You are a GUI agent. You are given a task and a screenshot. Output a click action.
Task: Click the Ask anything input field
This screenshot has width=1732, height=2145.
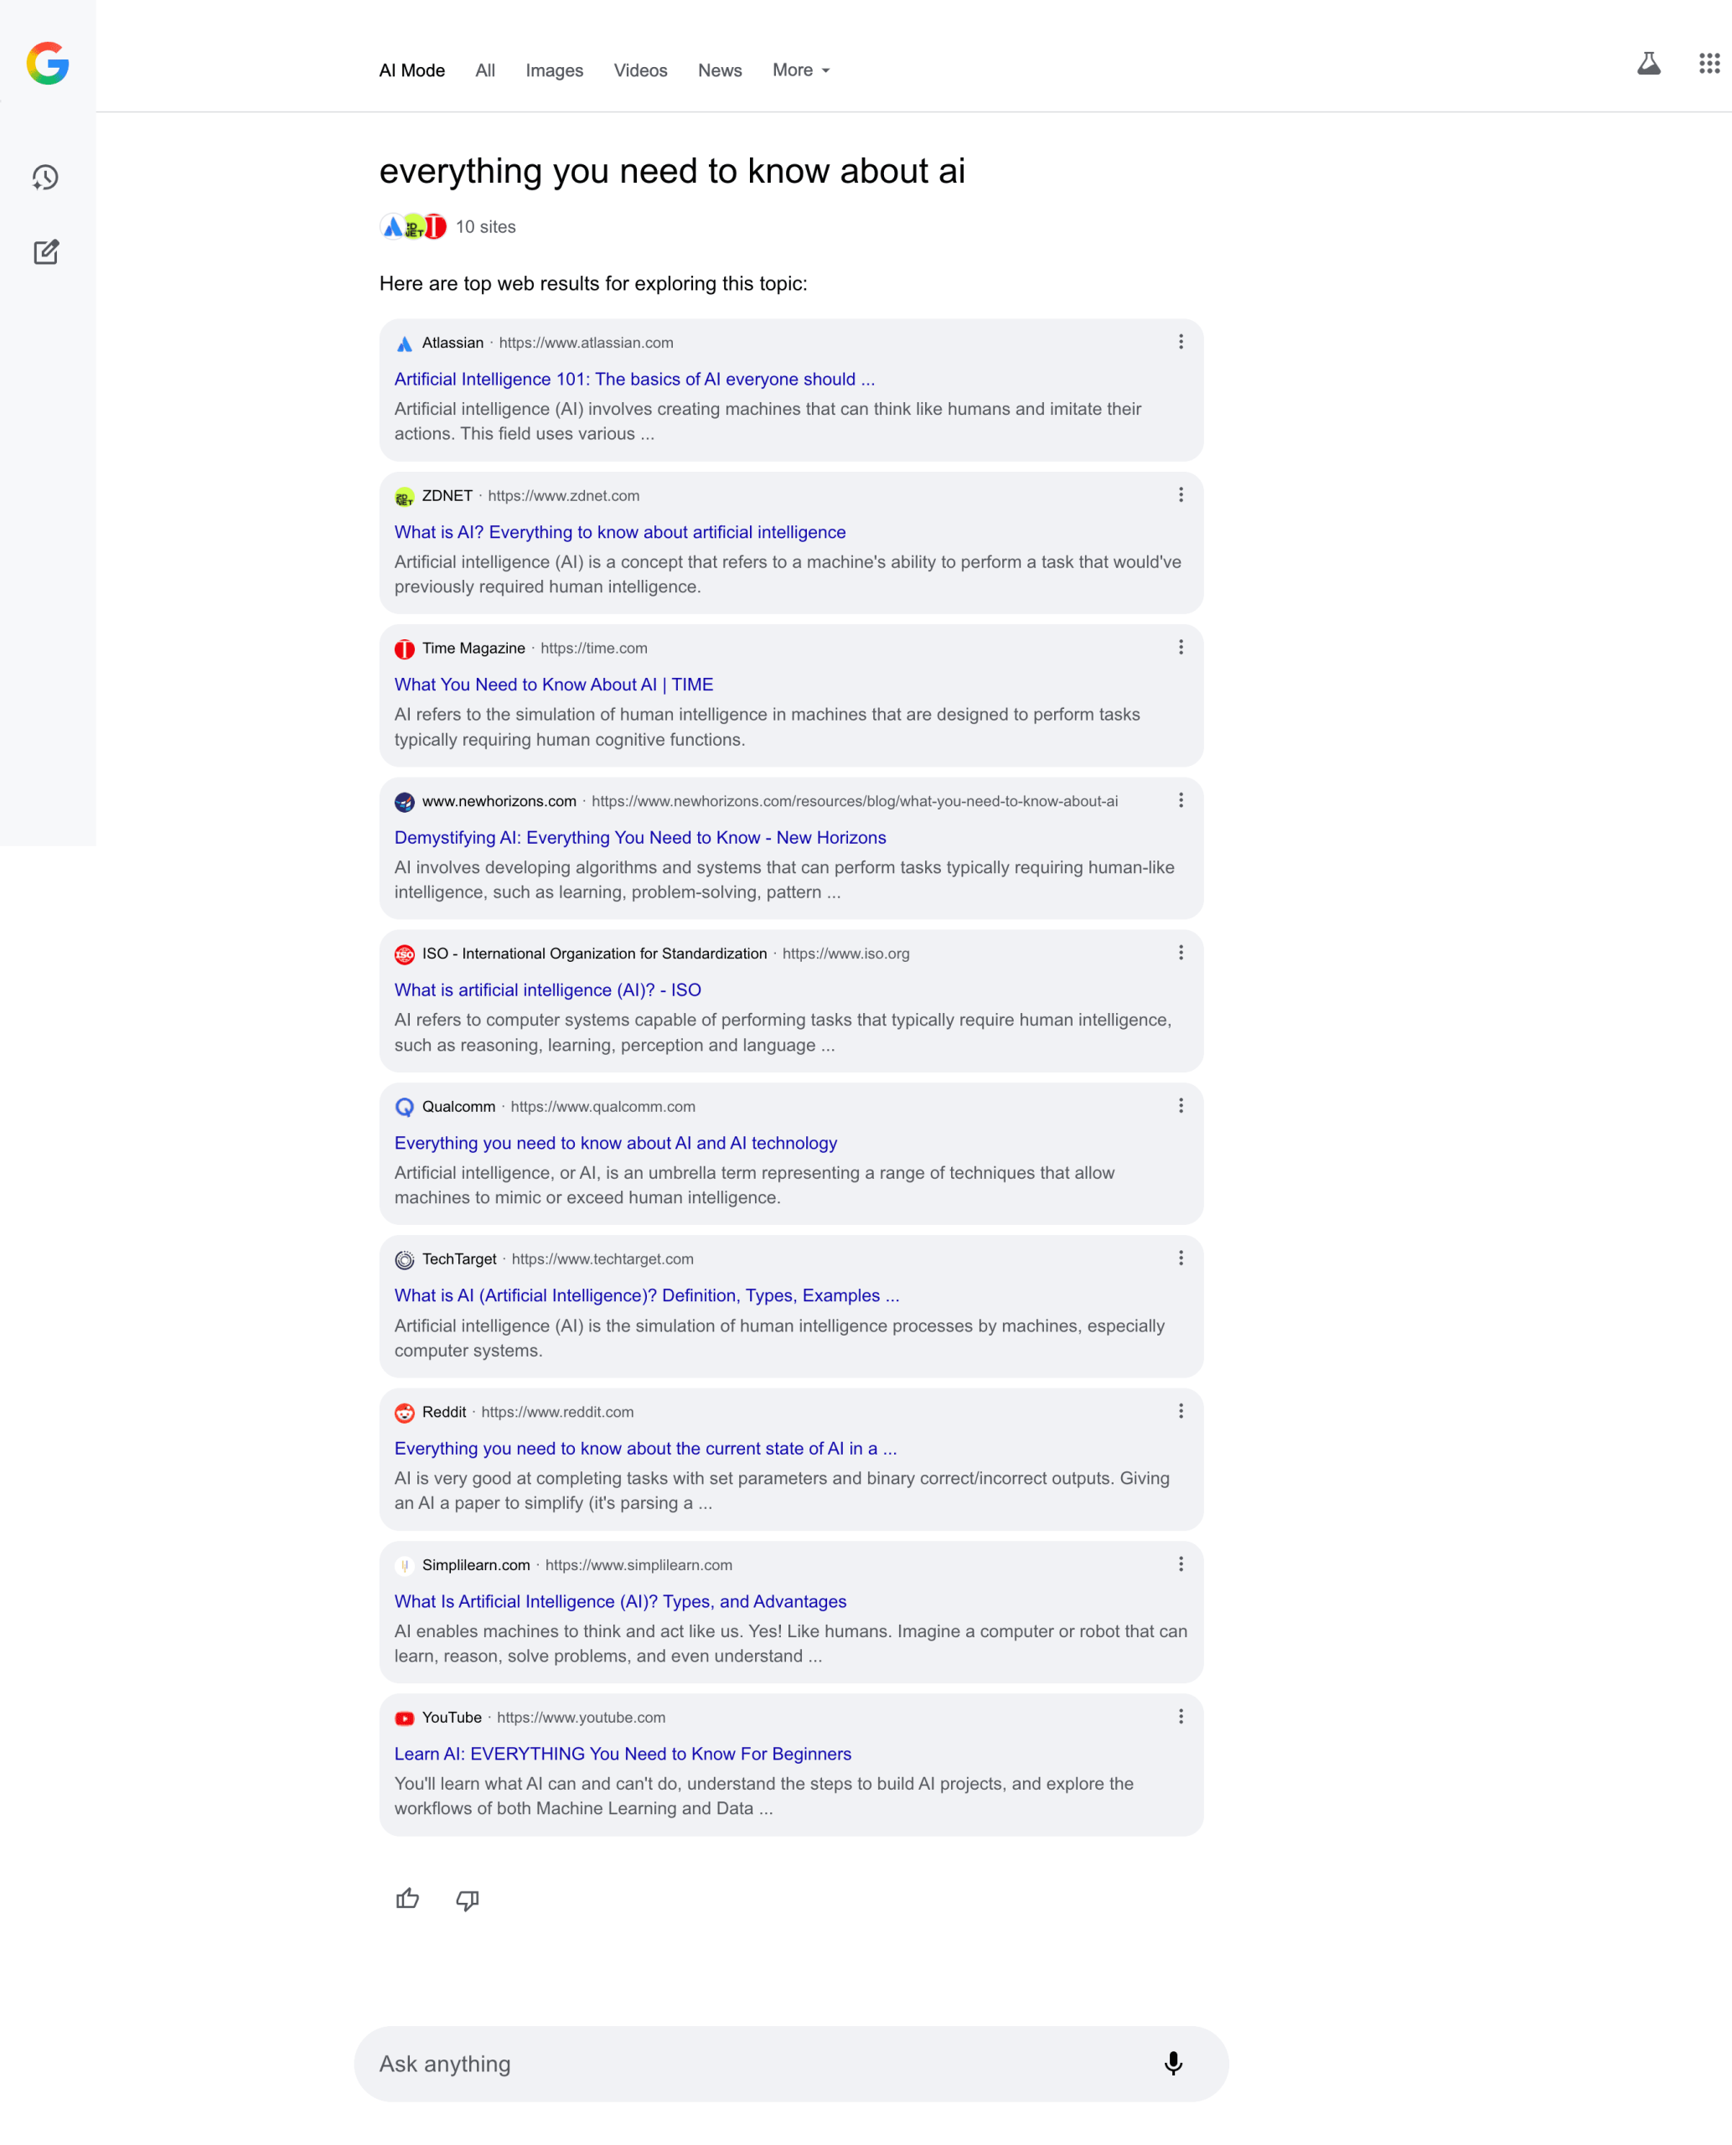pyautogui.click(x=698, y=2063)
